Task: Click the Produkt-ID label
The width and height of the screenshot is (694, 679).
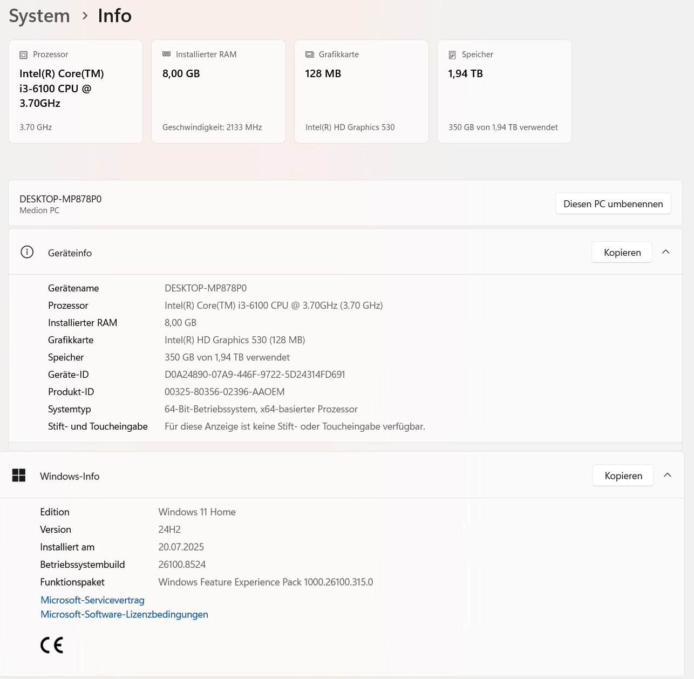Action: (x=71, y=392)
